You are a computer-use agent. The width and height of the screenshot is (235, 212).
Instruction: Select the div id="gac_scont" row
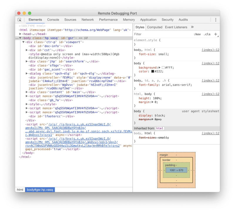pos(52,69)
